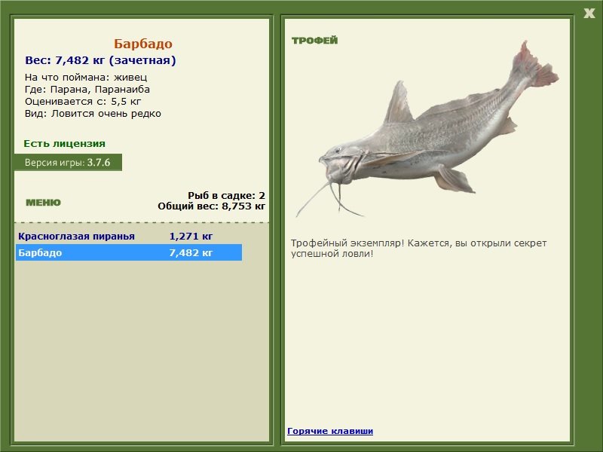Select Красноглазая пиранья in the fish list

76,236
